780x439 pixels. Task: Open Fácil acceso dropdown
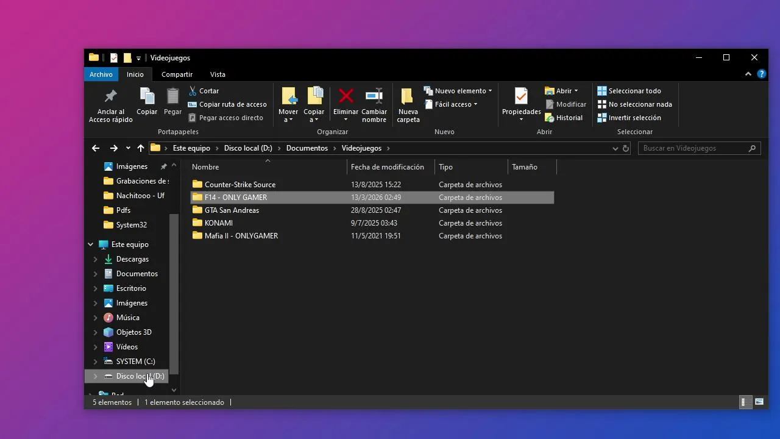click(452, 104)
